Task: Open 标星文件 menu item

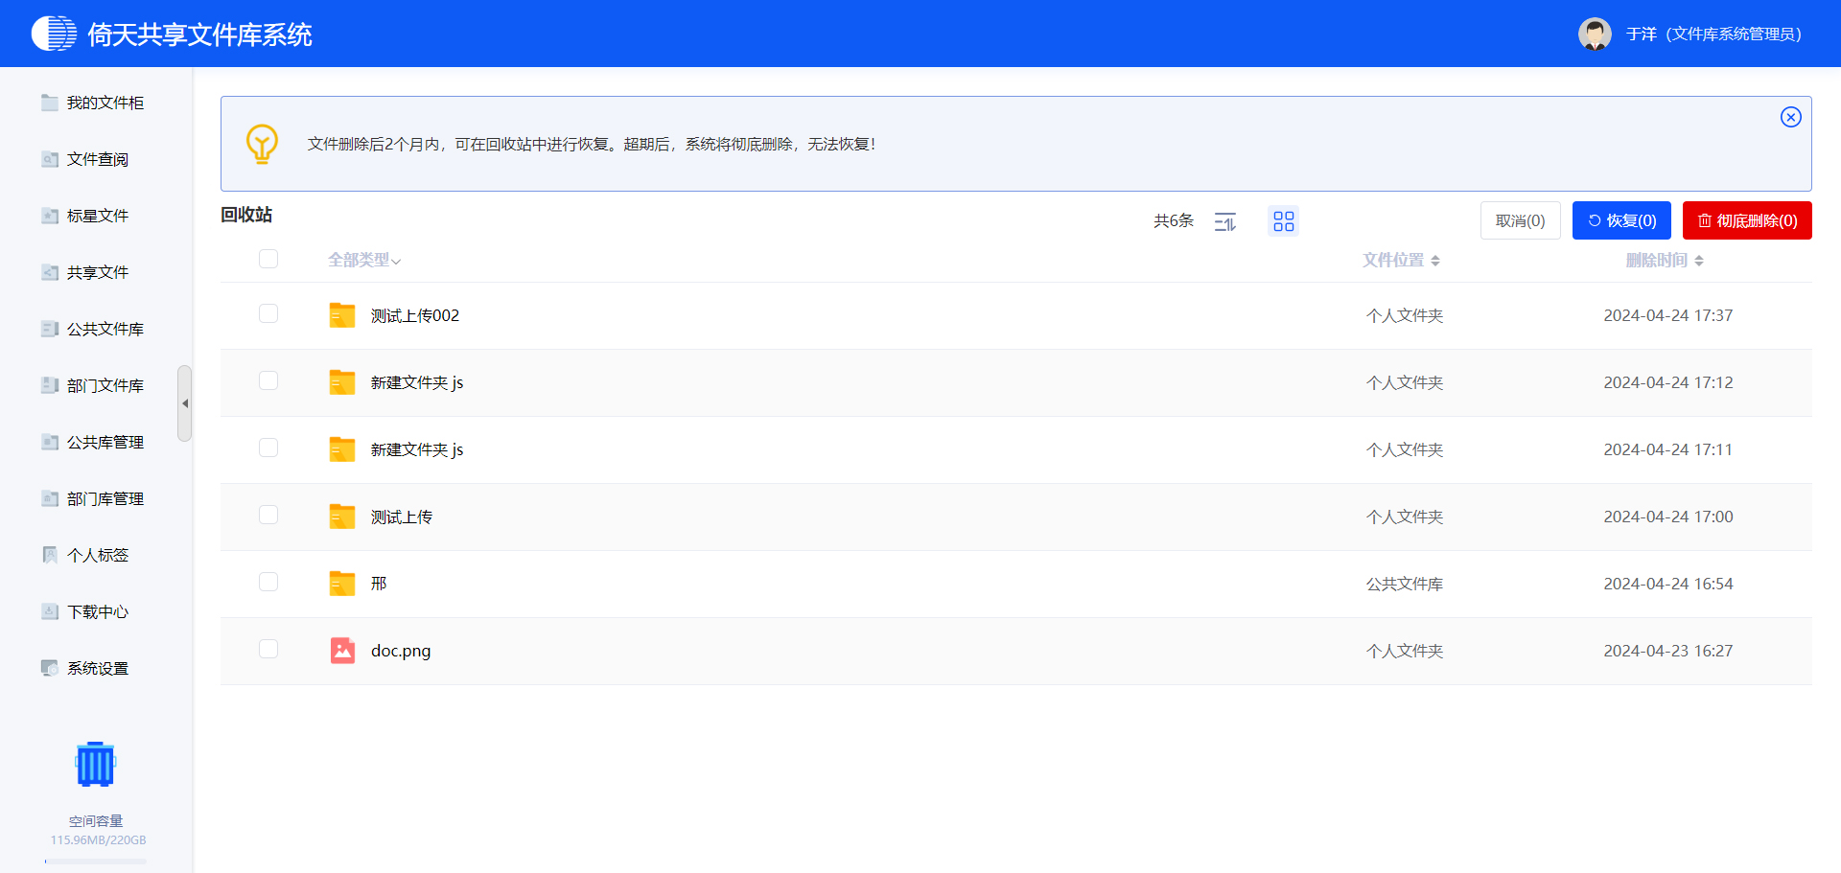Action: 96,216
